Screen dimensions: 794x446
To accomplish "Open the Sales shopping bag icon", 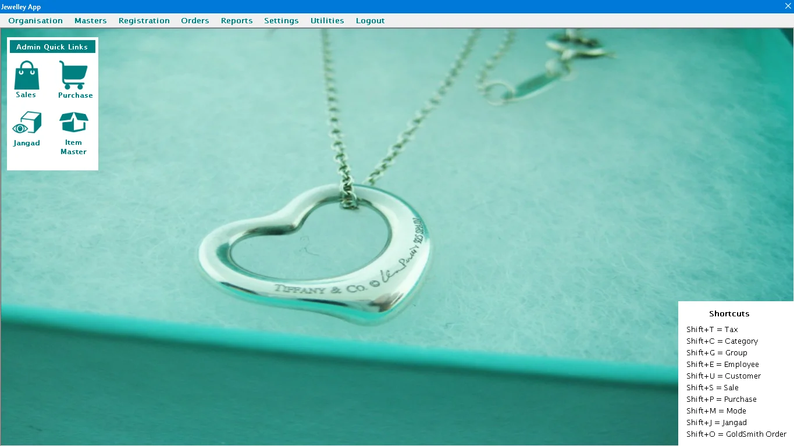I will (26, 76).
